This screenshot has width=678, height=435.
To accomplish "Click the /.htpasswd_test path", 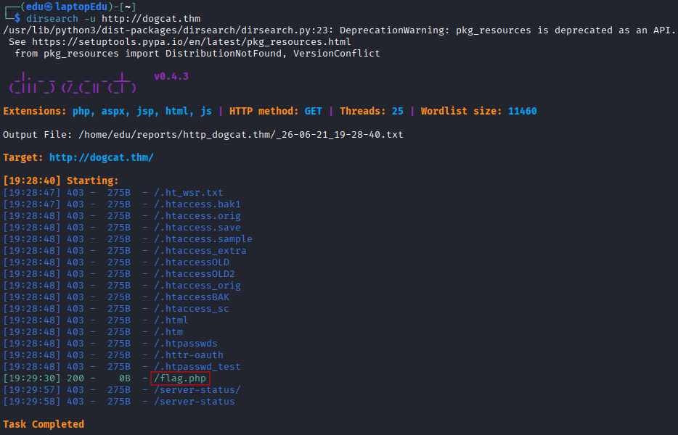I will click(x=197, y=366).
